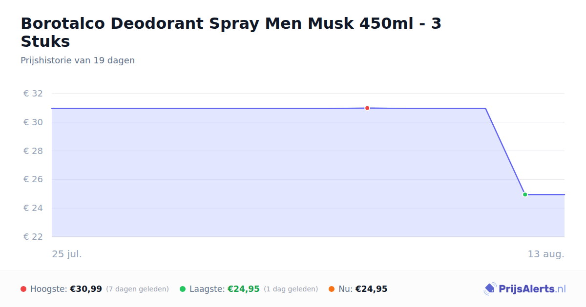The image size is (586, 307).
Task: Click the € 22 axis label
Action: pos(33,237)
